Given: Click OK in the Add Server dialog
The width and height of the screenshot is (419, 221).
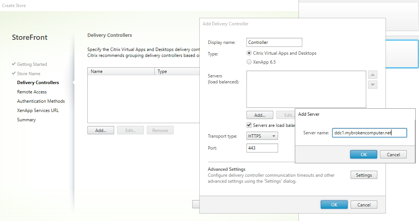Looking at the screenshot, I should pos(364,155).
